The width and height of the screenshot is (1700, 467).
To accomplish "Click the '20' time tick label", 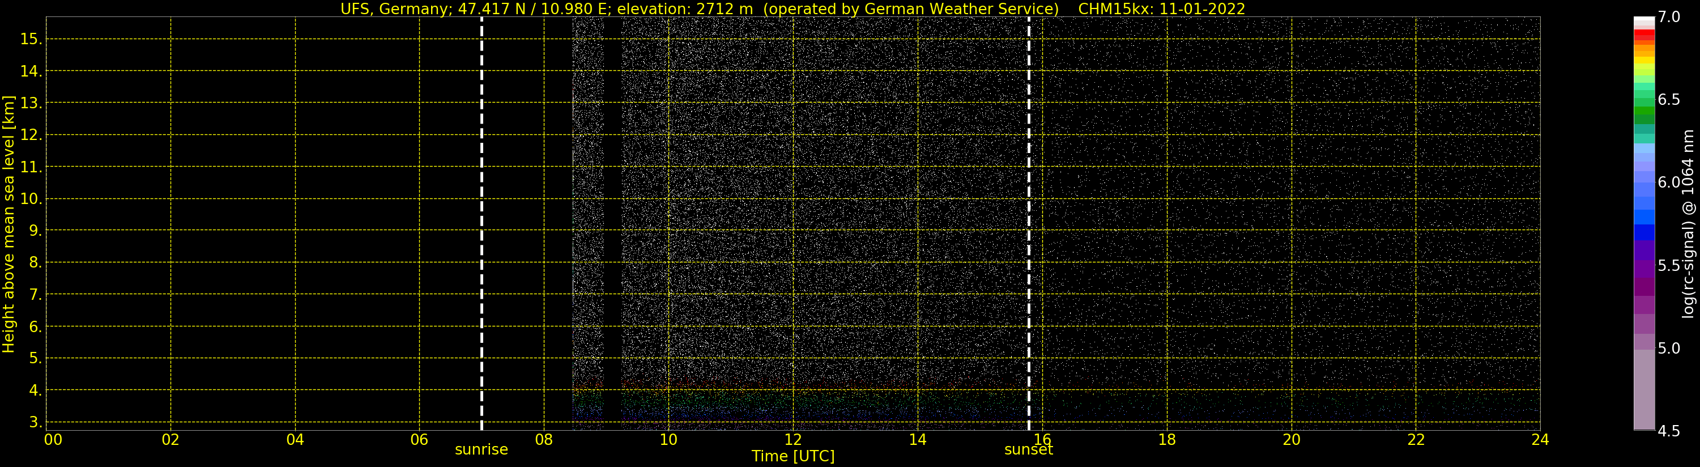I will [x=1291, y=439].
